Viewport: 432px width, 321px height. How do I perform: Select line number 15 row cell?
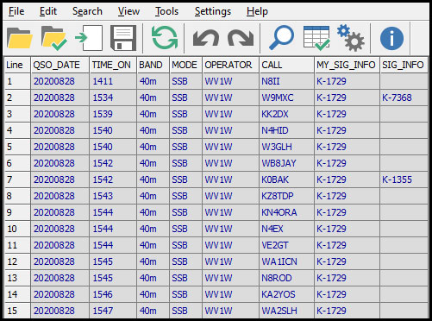pos(17,311)
